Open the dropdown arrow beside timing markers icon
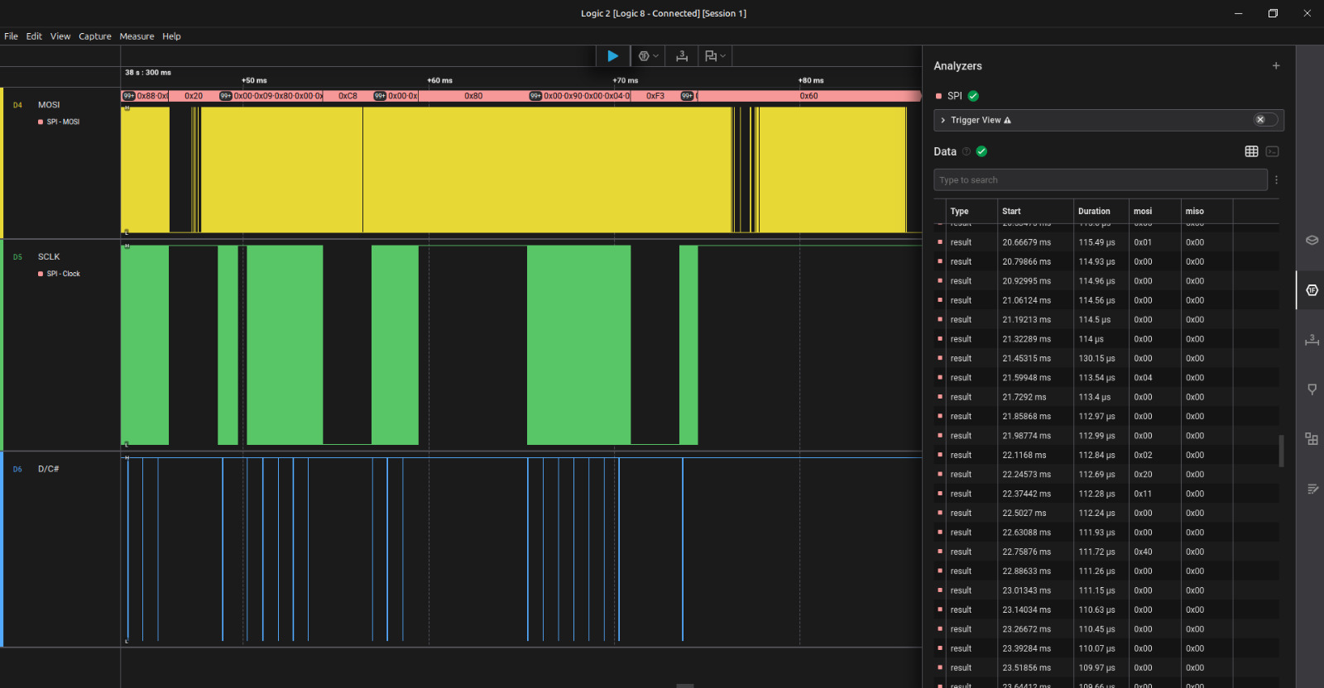The image size is (1324, 688). click(723, 56)
